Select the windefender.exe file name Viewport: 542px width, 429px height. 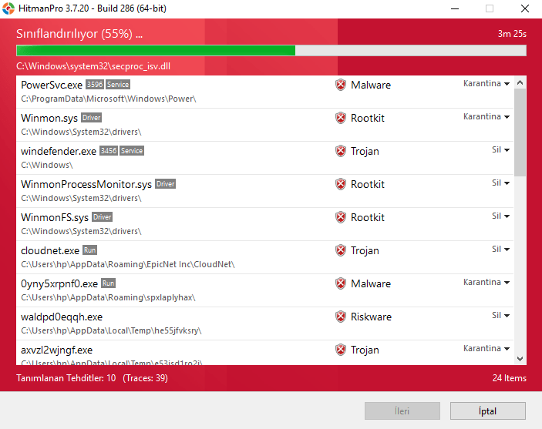click(59, 151)
